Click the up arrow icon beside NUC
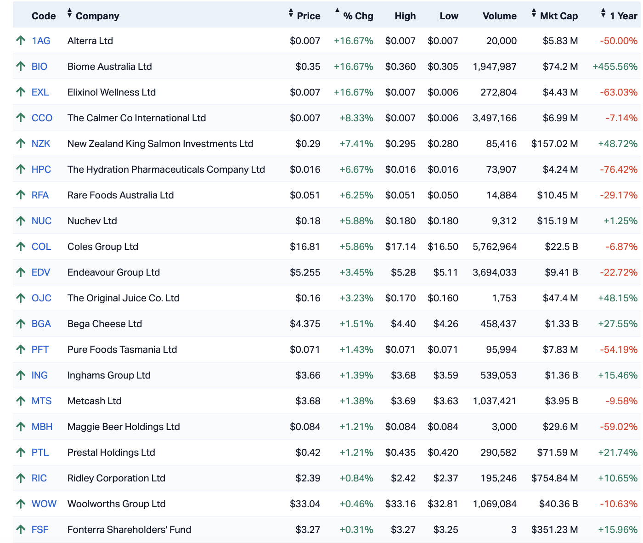 (20, 221)
